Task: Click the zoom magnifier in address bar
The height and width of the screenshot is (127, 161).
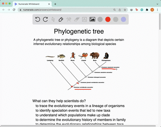Action: [114, 10]
